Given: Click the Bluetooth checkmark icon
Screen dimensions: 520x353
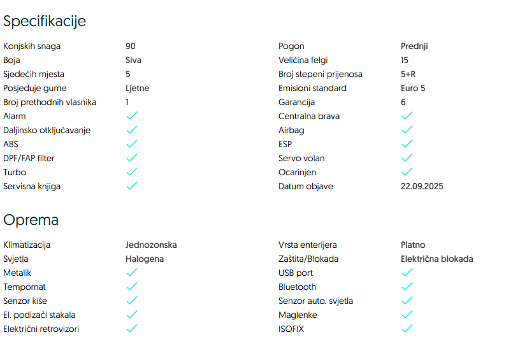Looking at the screenshot, I should [x=407, y=287].
